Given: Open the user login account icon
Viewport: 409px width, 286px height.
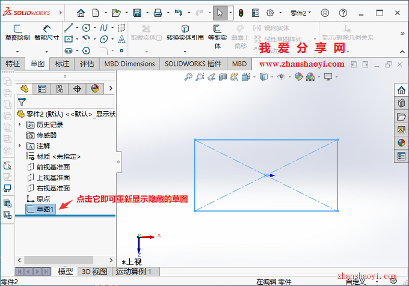Looking at the screenshot, I should tap(325, 13).
